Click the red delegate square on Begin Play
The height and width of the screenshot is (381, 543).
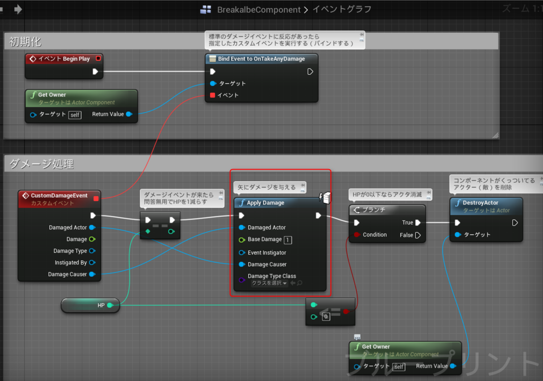point(98,58)
